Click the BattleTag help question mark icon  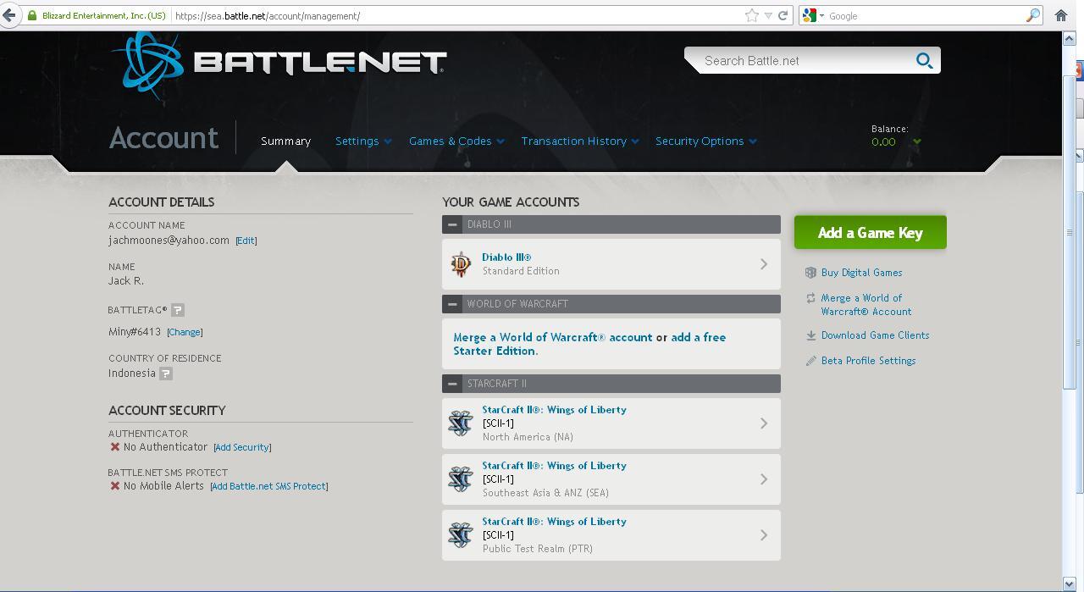click(x=178, y=310)
